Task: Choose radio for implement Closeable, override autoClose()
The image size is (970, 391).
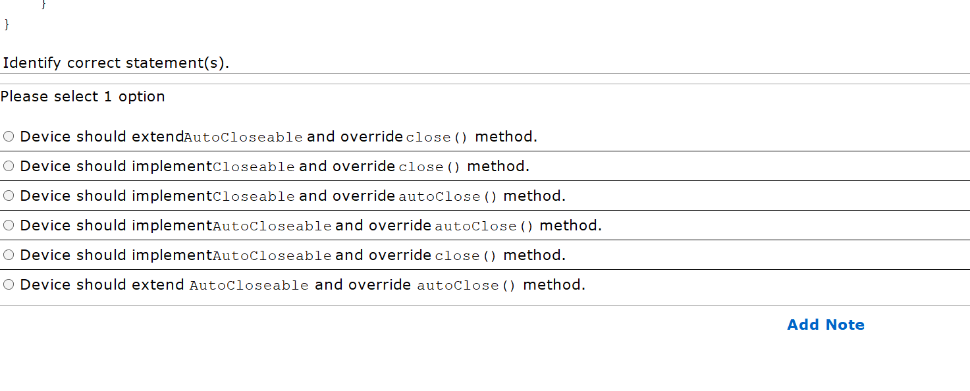Action: point(9,196)
